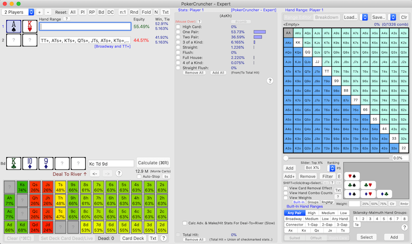The height and width of the screenshot is (244, 412).
Task: Open the dropdown next to Load..
Action: click(x=365, y=17)
